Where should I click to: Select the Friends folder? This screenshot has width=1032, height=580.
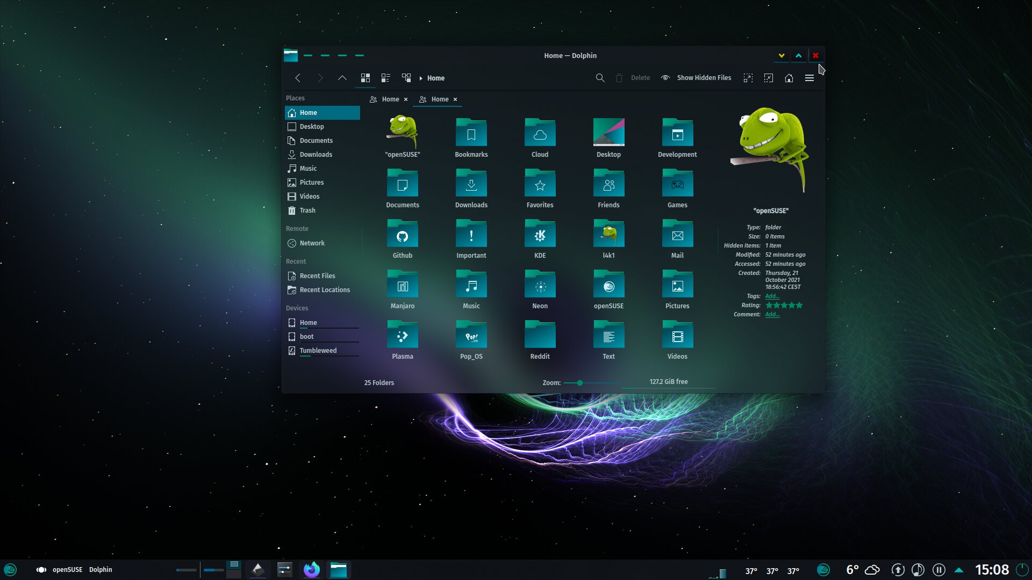608,189
